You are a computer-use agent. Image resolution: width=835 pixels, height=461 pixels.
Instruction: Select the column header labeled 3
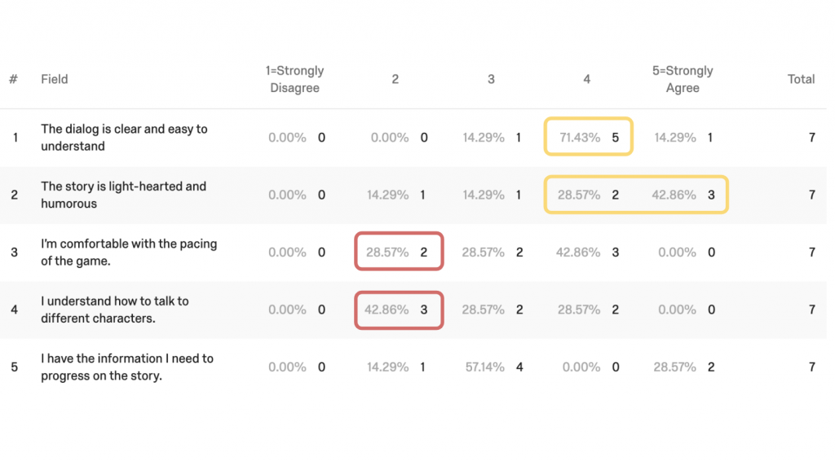[491, 79]
